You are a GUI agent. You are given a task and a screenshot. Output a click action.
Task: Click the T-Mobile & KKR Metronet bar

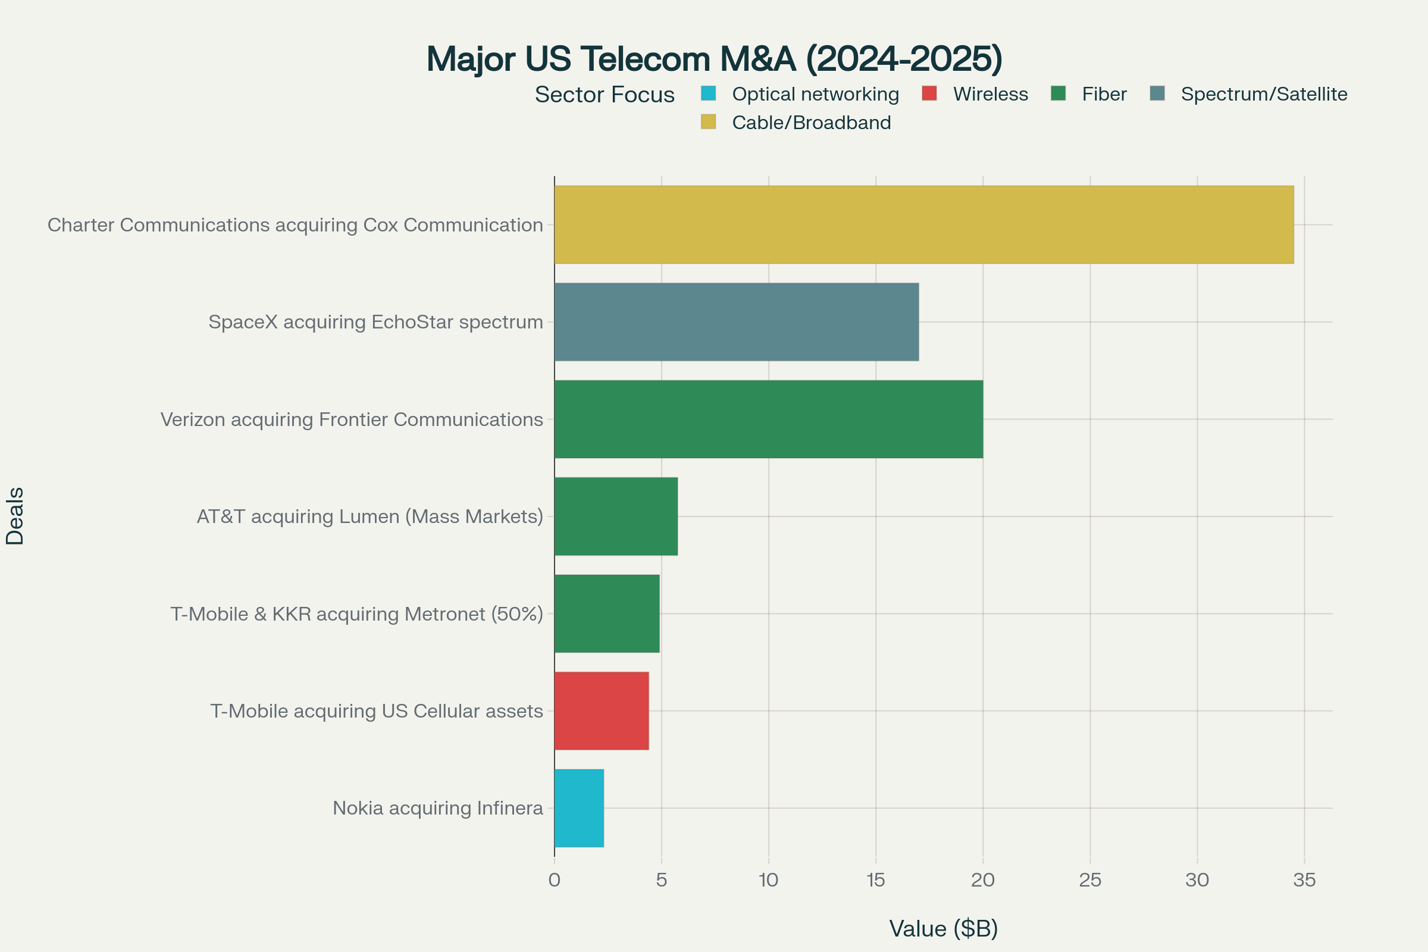click(607, 613)
